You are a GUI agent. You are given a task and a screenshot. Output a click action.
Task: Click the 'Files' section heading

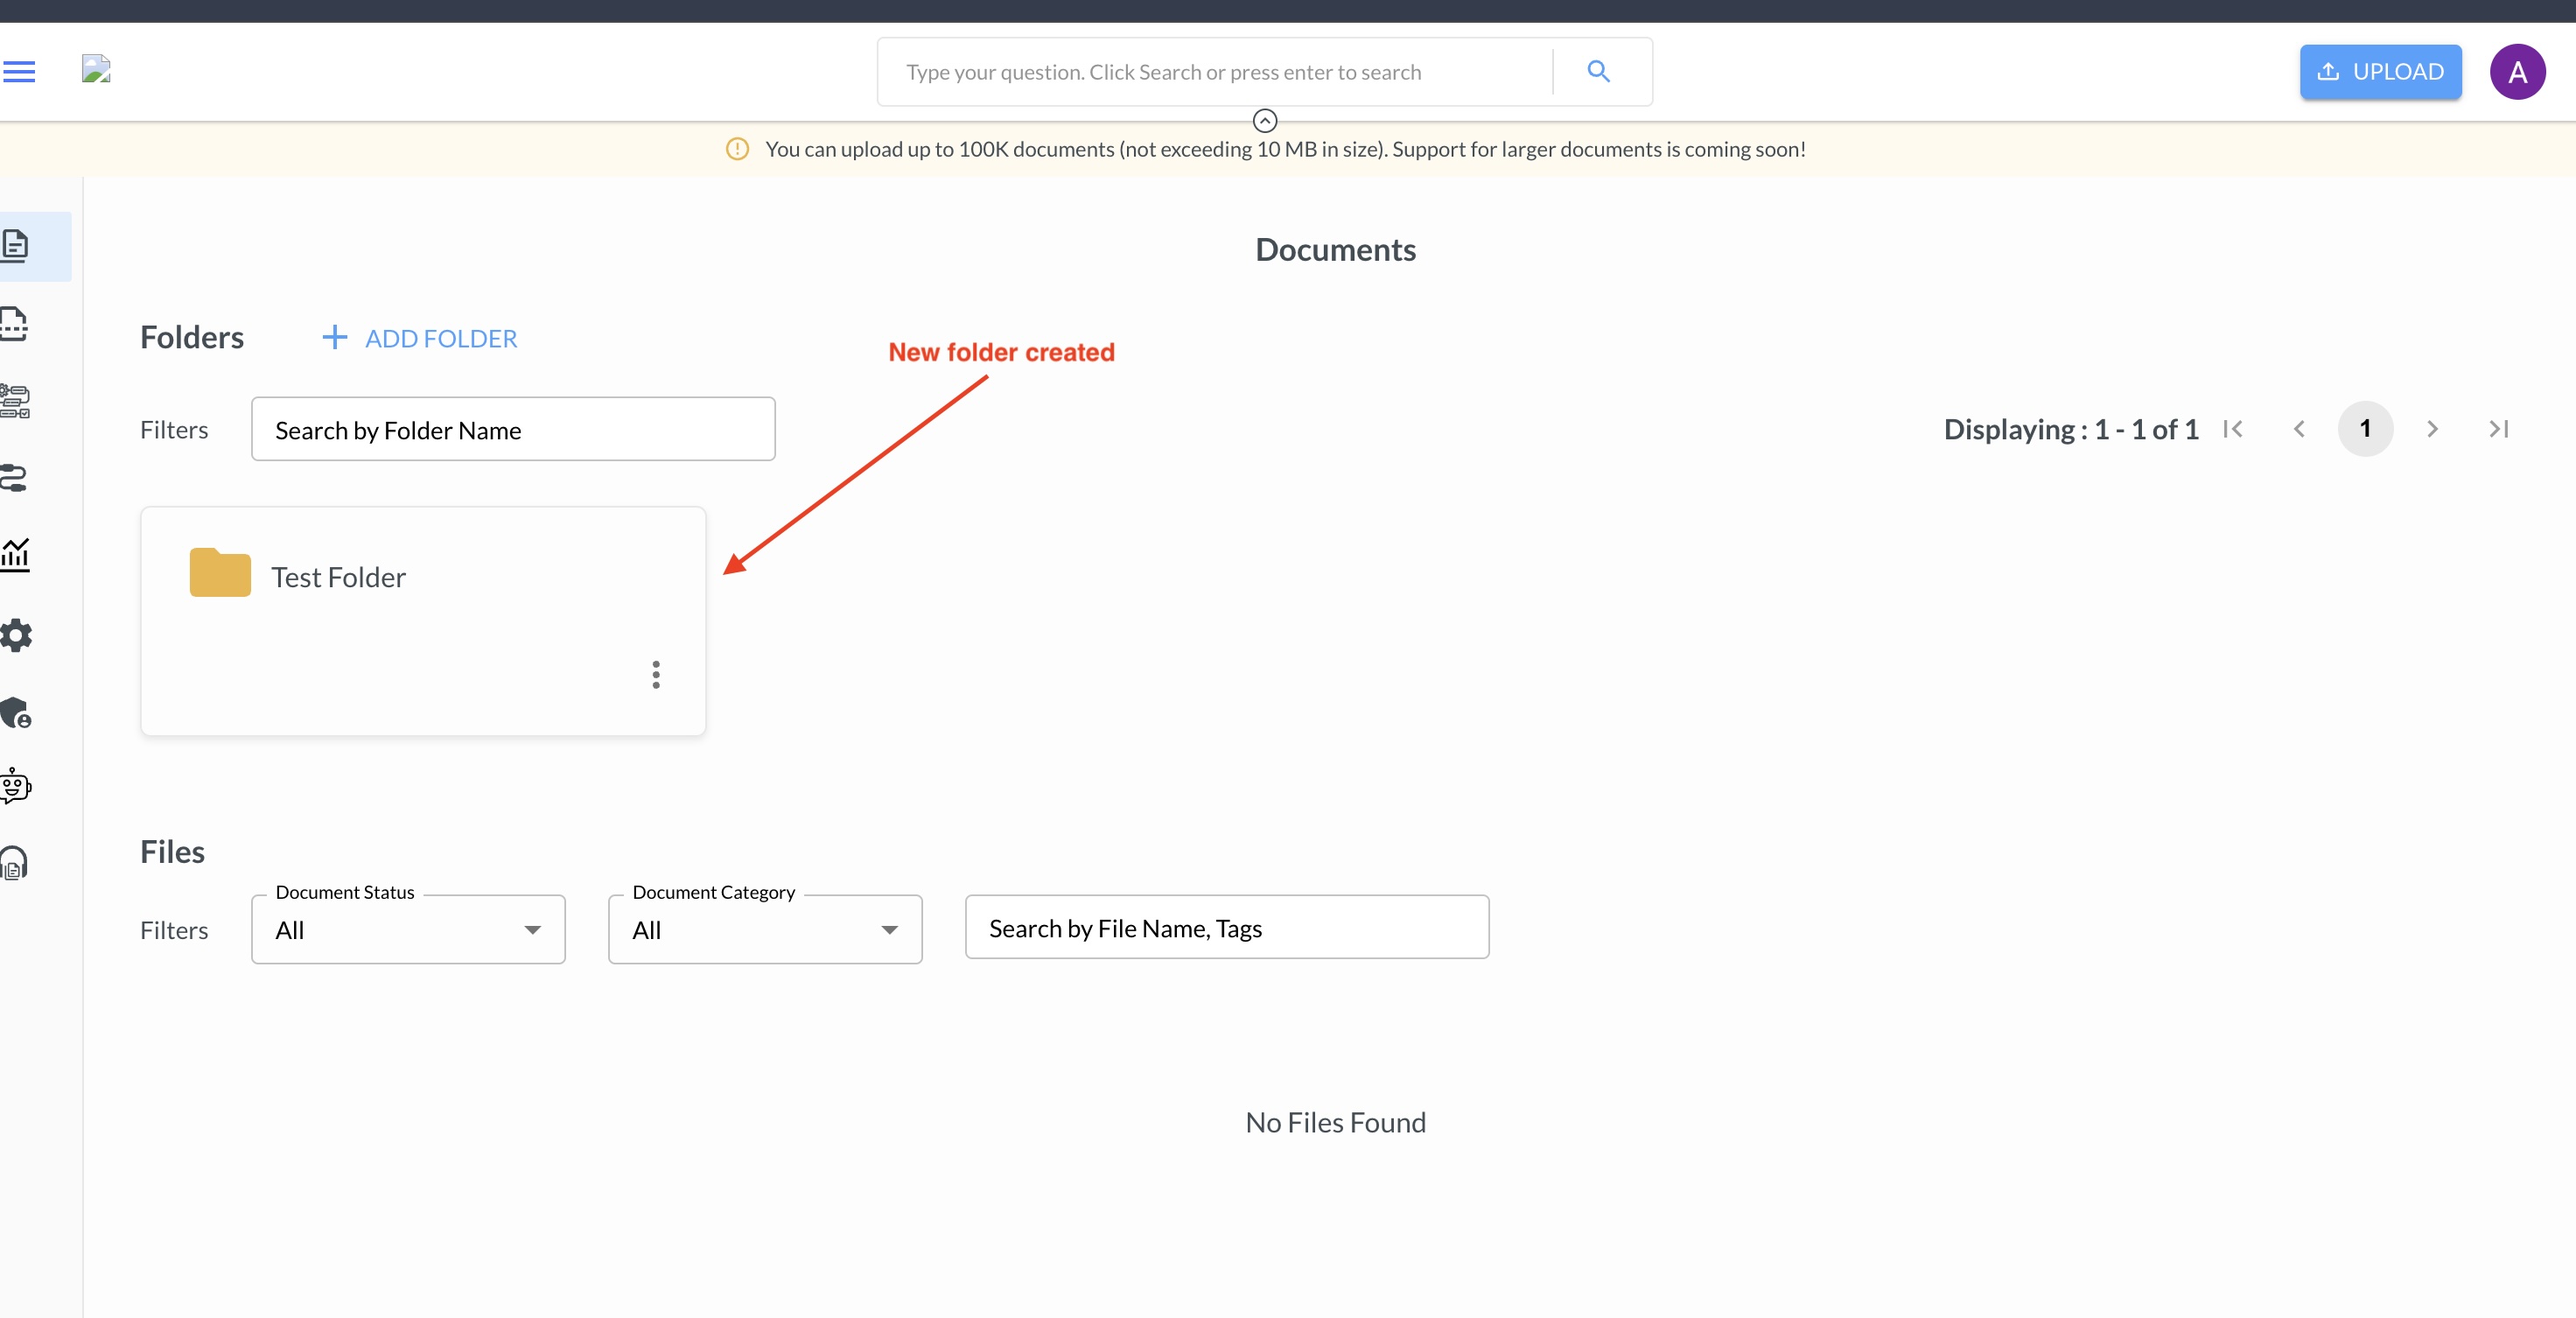click(x=172, y=851)
